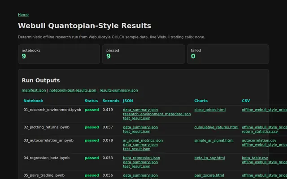Open offline_webull_style_prices CSV in 05_pairs_trading row
The width and height of the screenshot is (287, 179).
(x=264, y=175)
